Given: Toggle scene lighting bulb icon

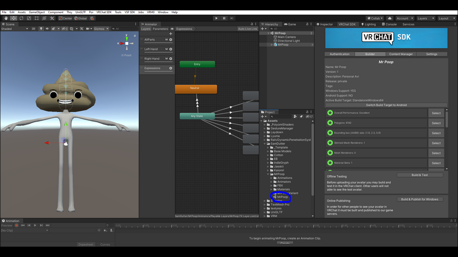Looking at the screenshot, I should (x=41, y=29).
